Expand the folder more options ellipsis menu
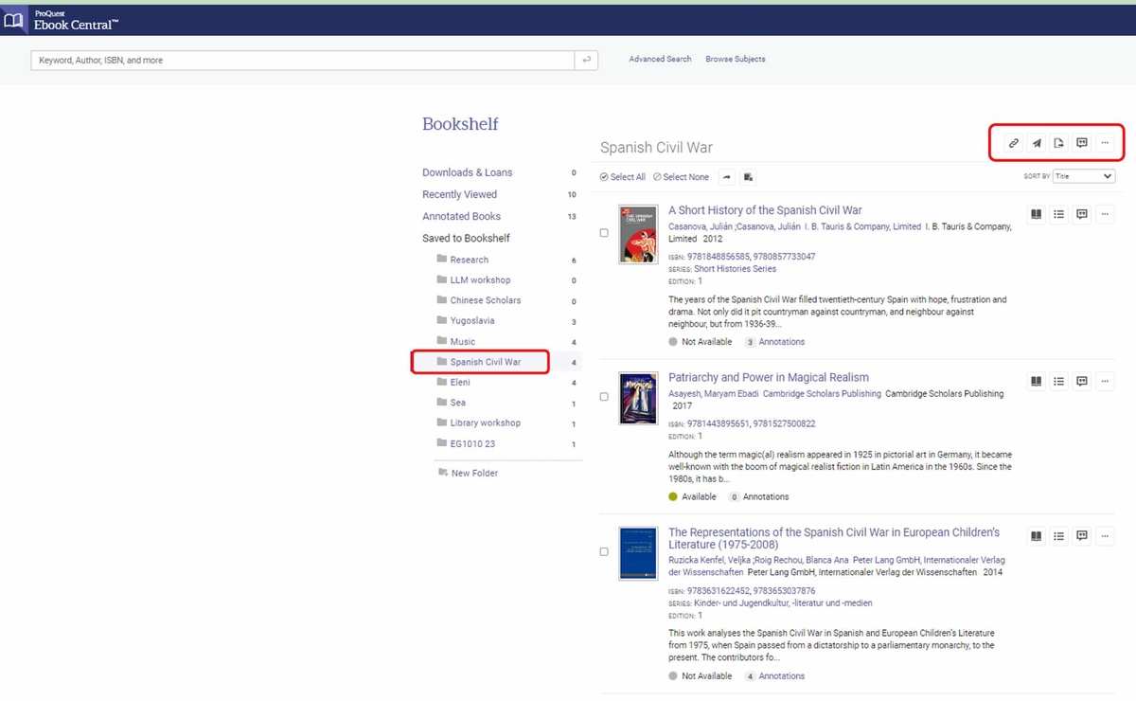Viewport: 1136px width, 701px height. point(1105,143)
